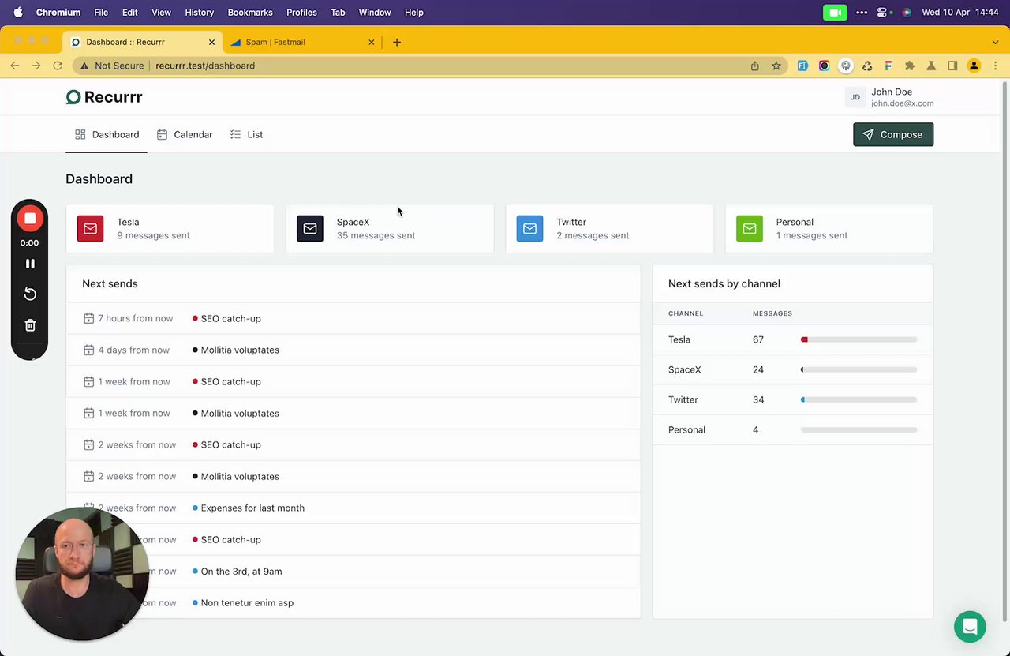
Task: Open the Chromium profile avatar
Action: 974,66
